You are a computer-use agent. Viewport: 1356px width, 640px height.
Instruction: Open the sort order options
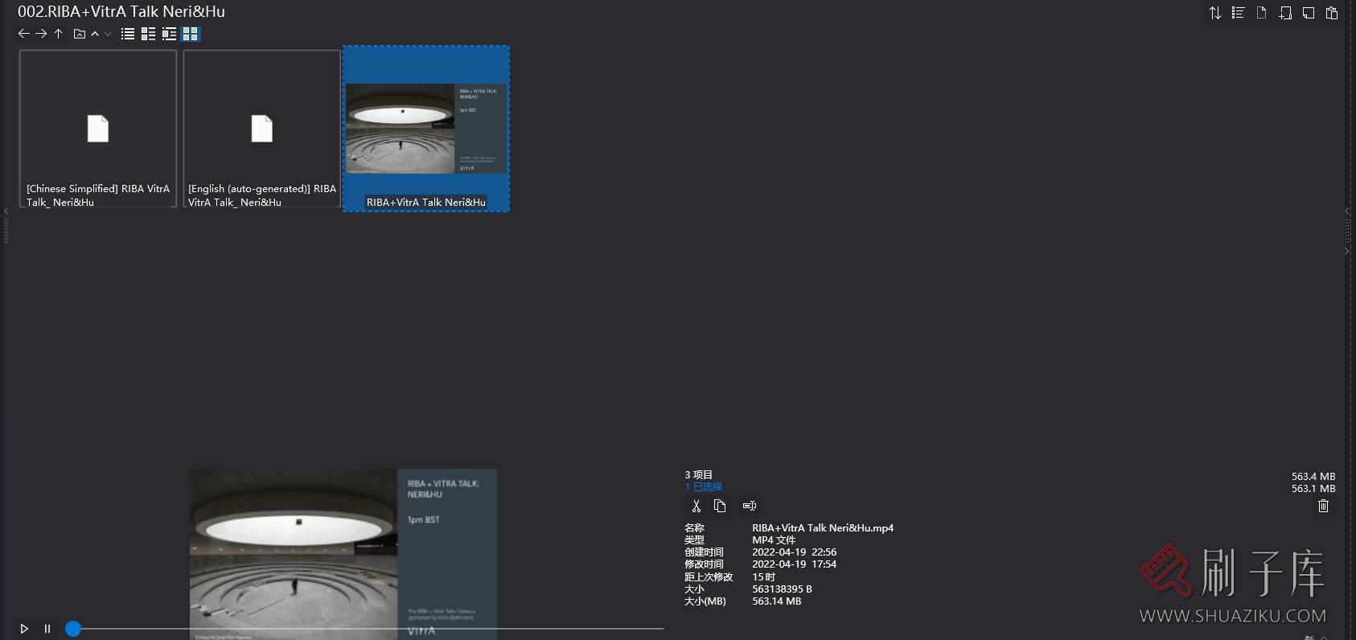(1215, 13)
